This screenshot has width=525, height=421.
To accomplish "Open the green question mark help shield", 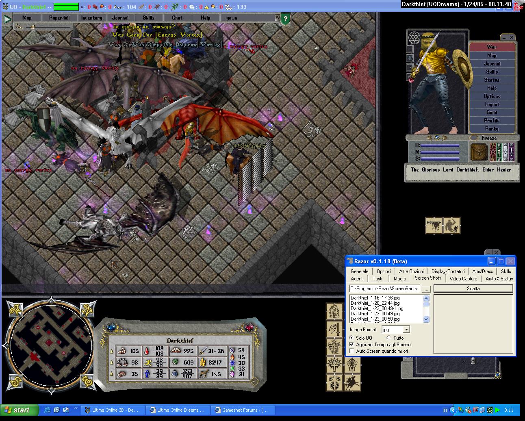I will pos(285,19).
